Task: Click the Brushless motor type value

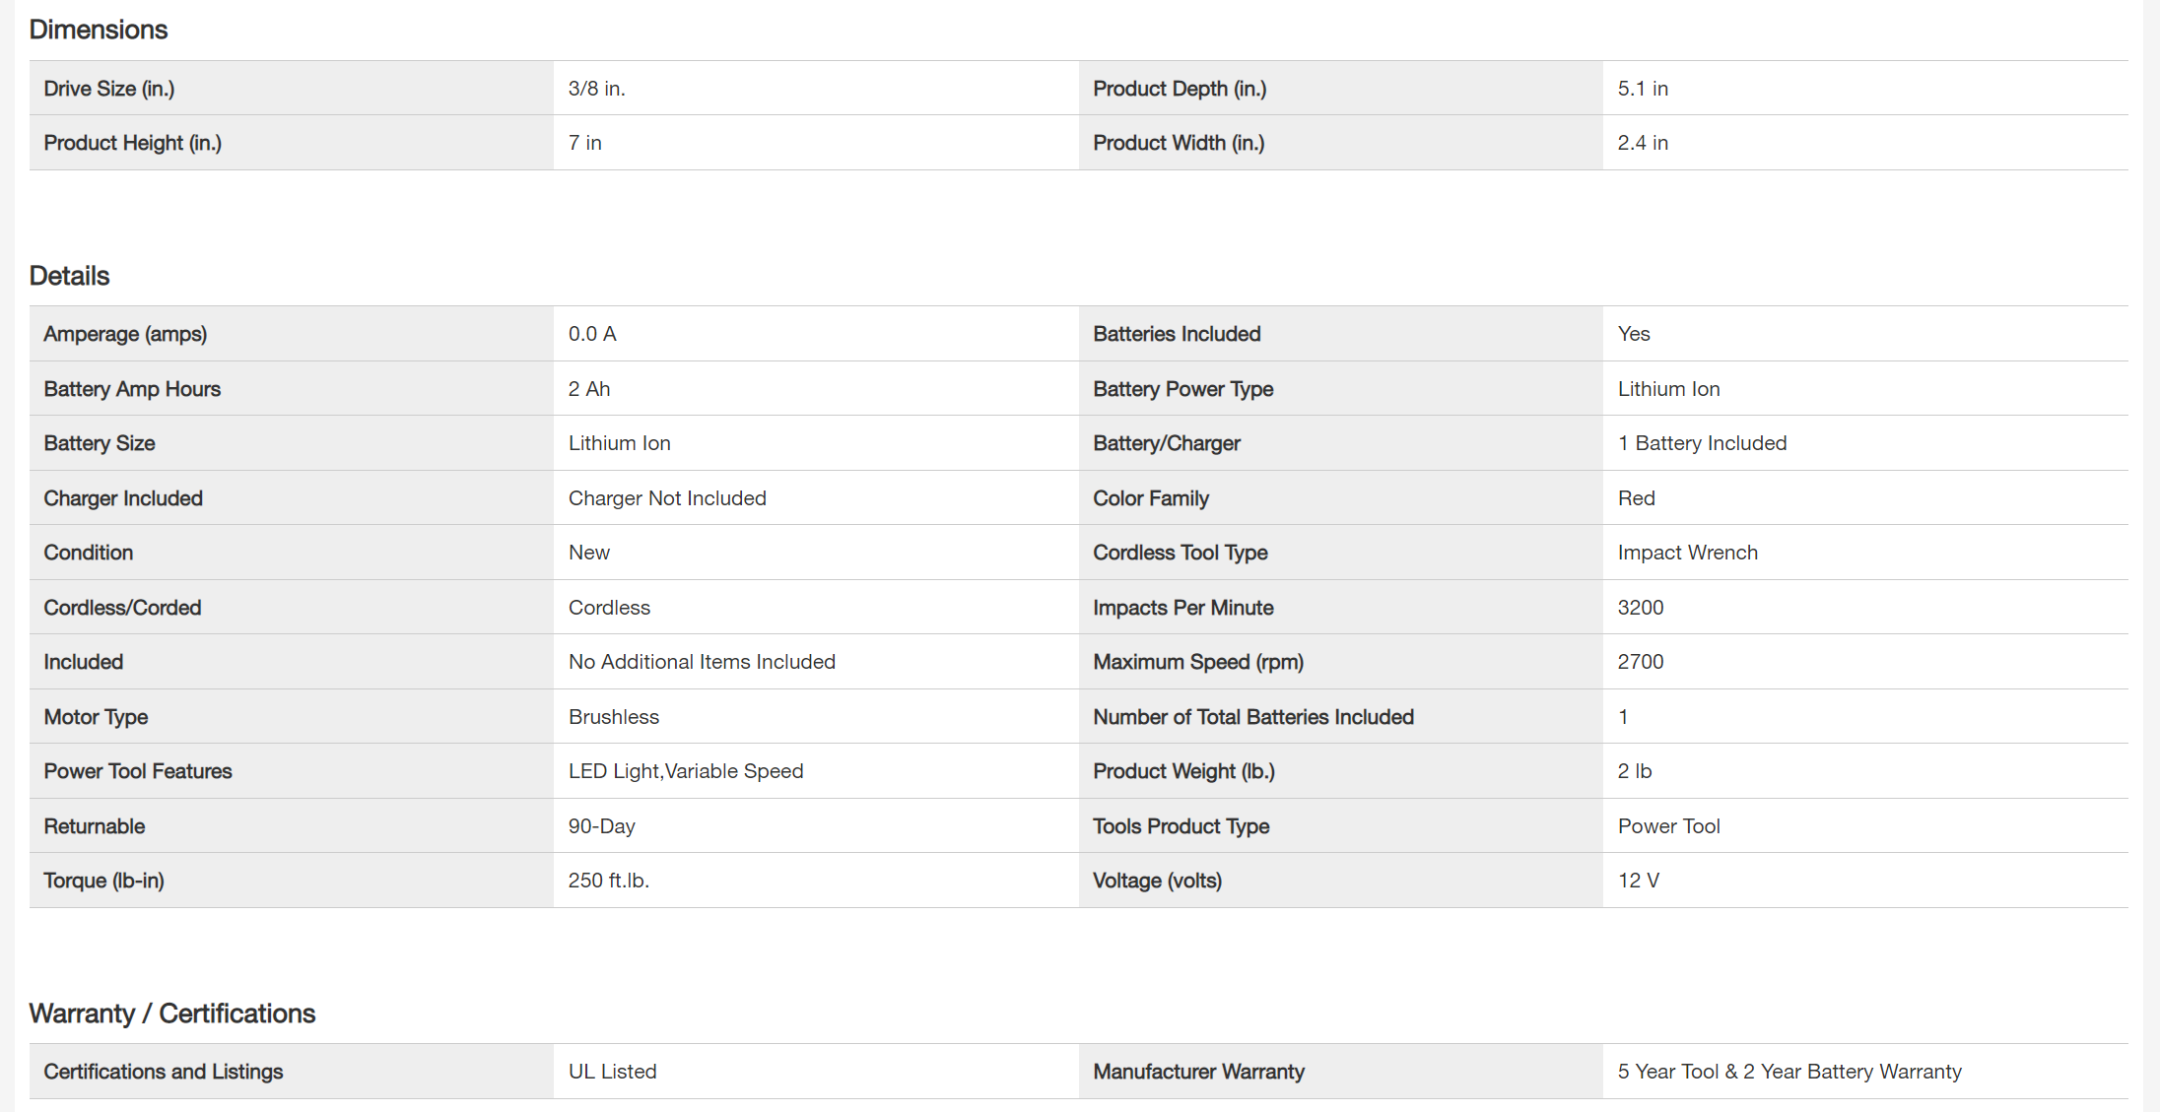Action: pos(614,717)
